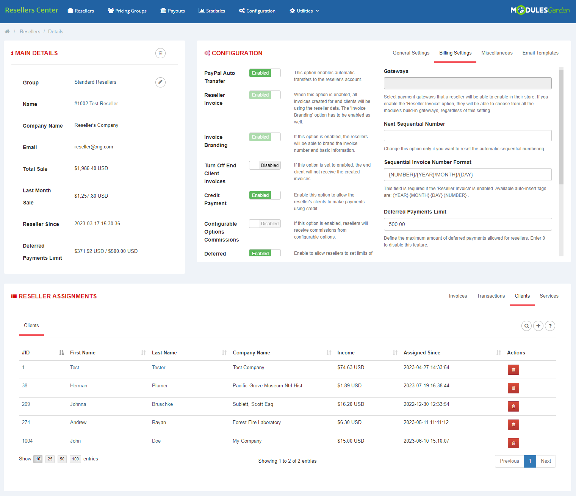Open the Transactions tab in Reseller Assignments
Viewport: 576px width, 496px height.
(x=491, y=296)
